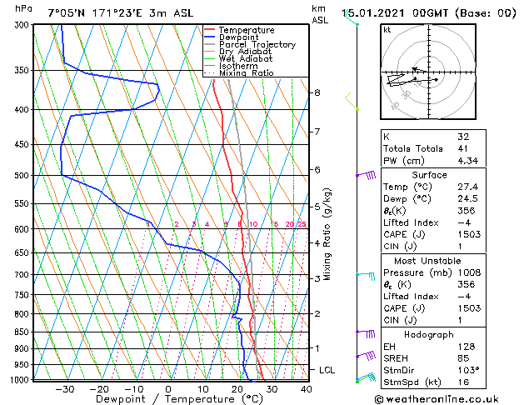Screen dimensions: 524x405
Task: Click the wind barb at 300 hPa top
Action: [351, 18]
